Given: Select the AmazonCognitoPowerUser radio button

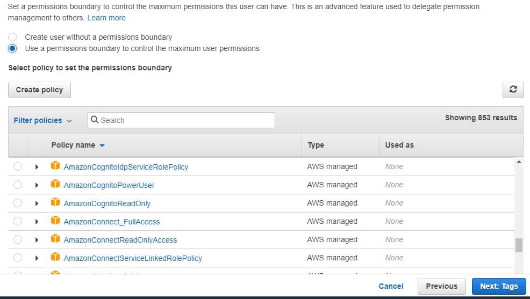Looking at the screenshot, I should pyautogui.click(x=18, y=185).
